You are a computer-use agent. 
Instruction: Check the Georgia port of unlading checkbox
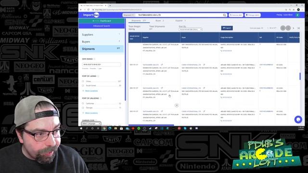pos(83,108)
